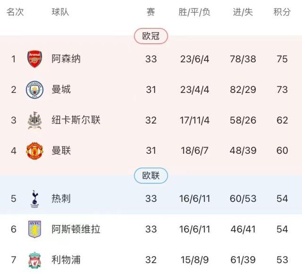This screenshot has height=274, width=302.
Task: Select the 欧联 zone label
Action: [x=151, y=176]
